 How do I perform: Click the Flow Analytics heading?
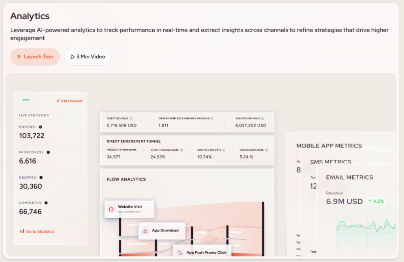point(126,179)
